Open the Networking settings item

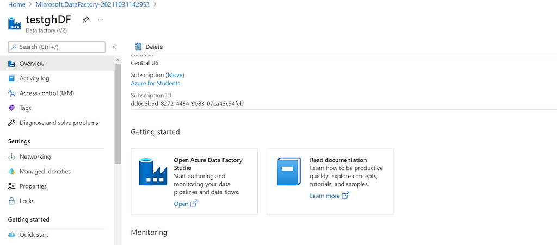57,156
